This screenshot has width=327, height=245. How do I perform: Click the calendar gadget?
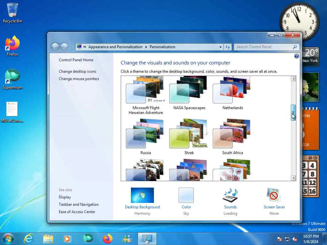(x=310, y=129)
